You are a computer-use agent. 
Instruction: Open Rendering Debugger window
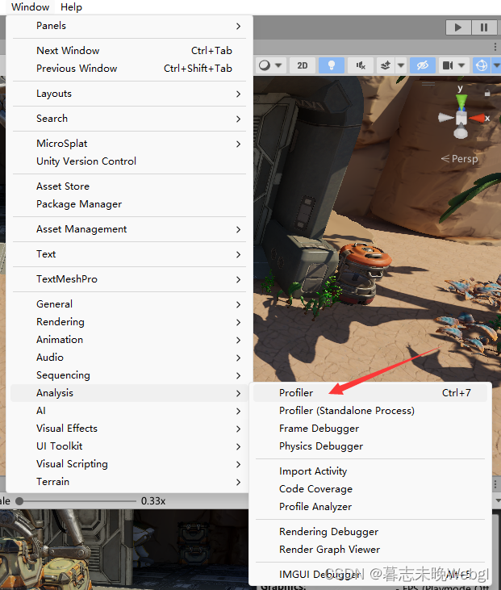click(x=370, y=532)
